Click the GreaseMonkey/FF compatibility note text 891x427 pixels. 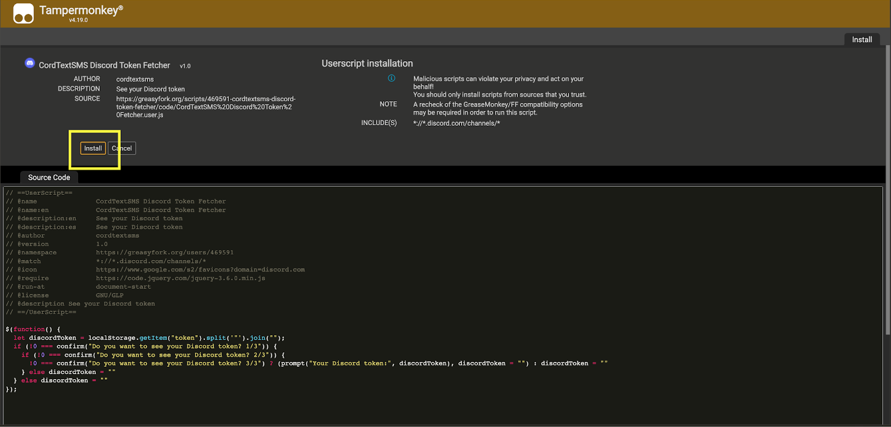(498, 108)
